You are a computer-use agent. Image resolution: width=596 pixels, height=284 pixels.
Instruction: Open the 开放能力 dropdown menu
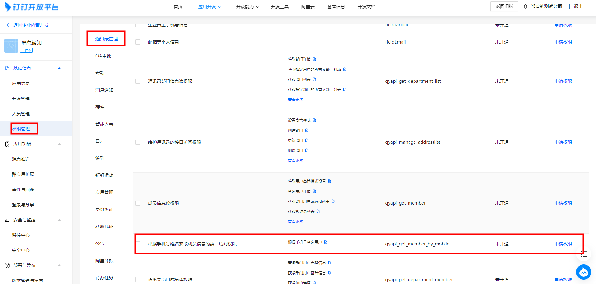pos(247,7)
